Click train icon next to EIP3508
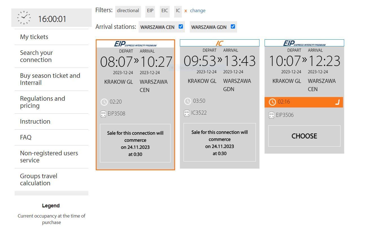 (103, 114)
